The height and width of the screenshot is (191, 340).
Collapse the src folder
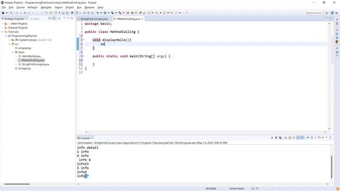point(10,44)
